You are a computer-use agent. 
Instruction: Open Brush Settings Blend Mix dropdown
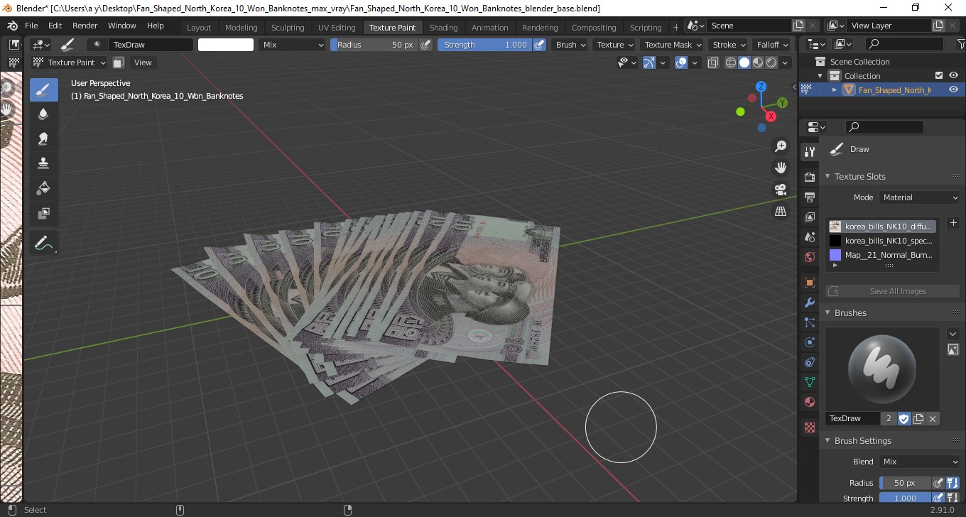coord(920,462)
